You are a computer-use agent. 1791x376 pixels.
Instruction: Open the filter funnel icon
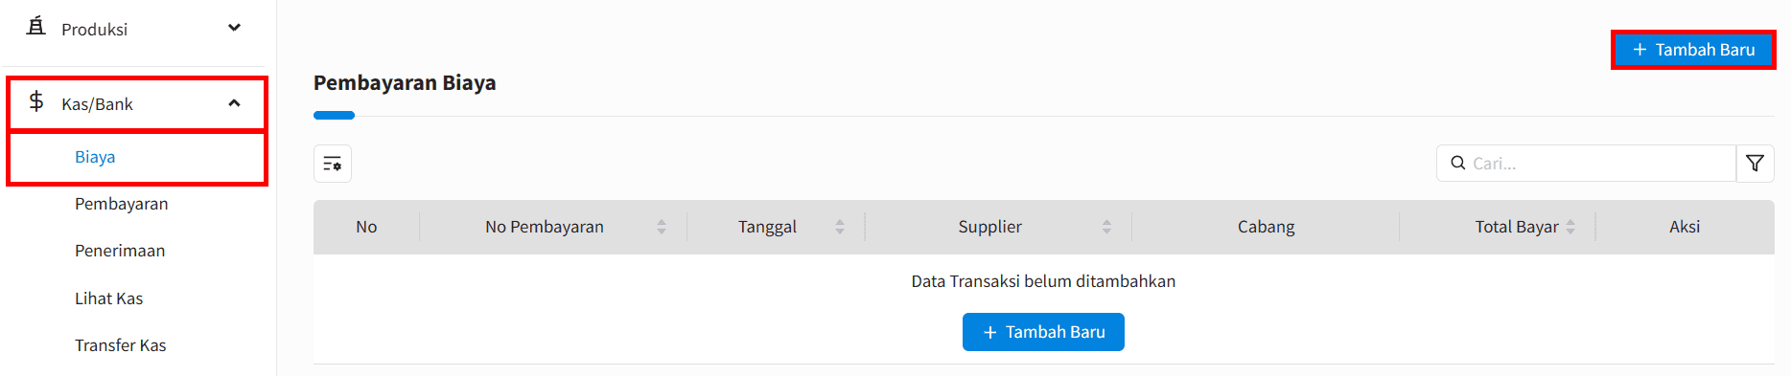[x=1755, y=164]
